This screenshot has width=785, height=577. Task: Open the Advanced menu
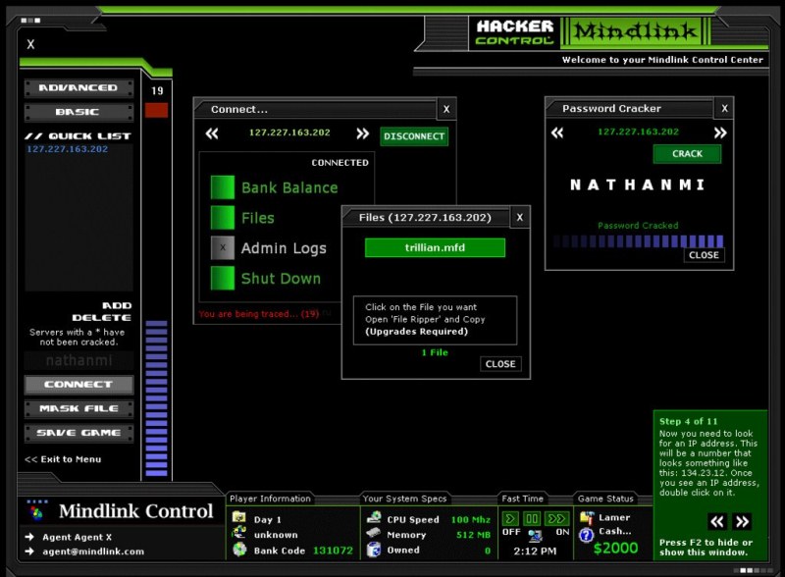(x=78, y=88)
